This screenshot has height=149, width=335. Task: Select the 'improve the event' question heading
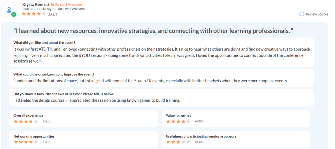point(54,74)
